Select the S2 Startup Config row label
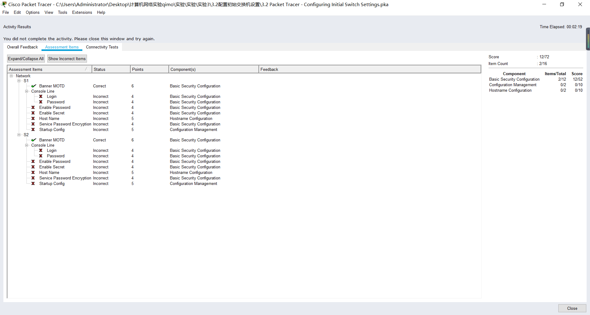Image resolution: width=590 pixels, height=315 pixels. pos(52,183)
